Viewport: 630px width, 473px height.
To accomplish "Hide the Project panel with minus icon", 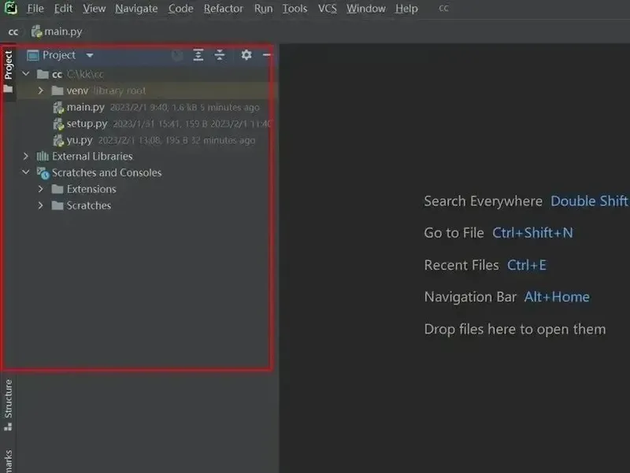I will (x=266, y=55).
